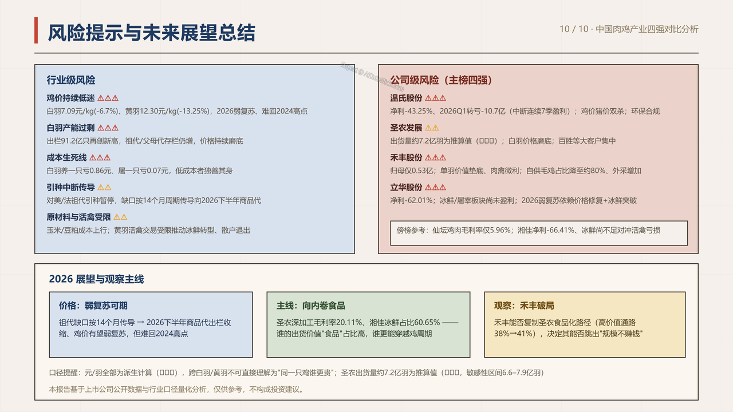The height and width of the screenshot is (412, 733).
Task: Select the paragraph starting 祖代缺口按14个月传导 → 2026下半年
Action: click(x=145, y=328)
